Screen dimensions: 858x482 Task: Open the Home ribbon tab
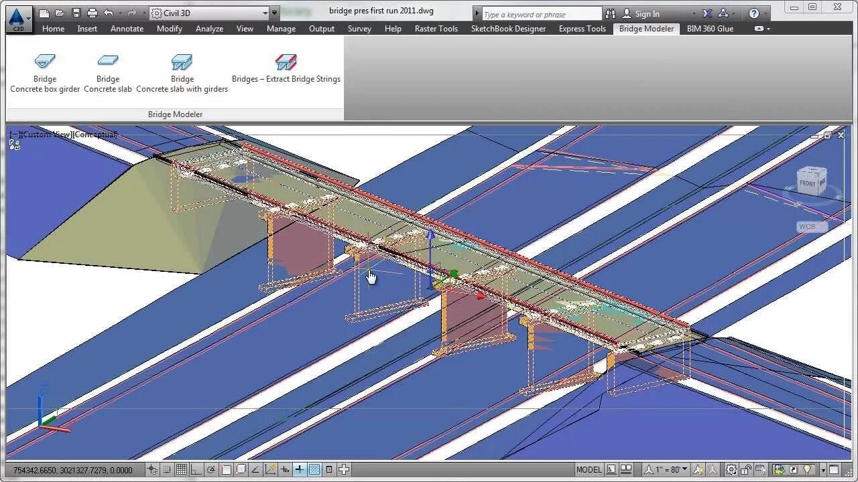tap(53, 29)
